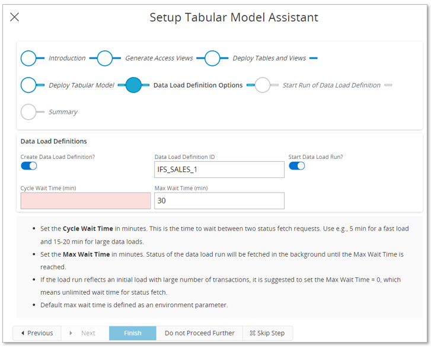Screen dimensions: 431x348
Task: Click the filled Data Load Definition Options circle
Action: [x=133, y=85]
